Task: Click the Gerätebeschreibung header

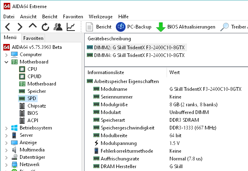Action: coord(109,39)
